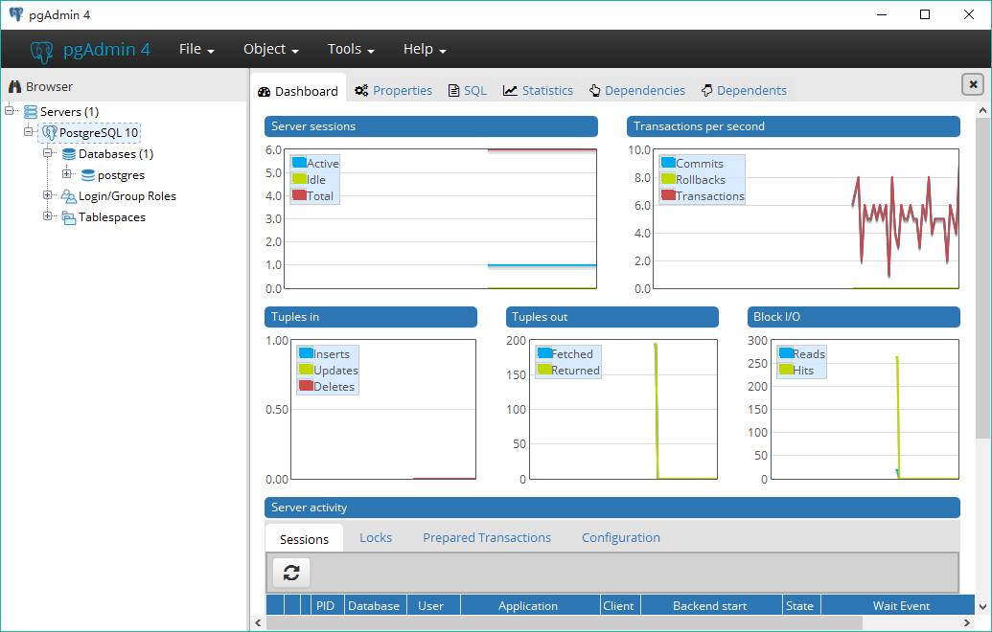Click the Inserts legend color swatch
The height and width of the screenshot is (632, 992).
(306, 353)
